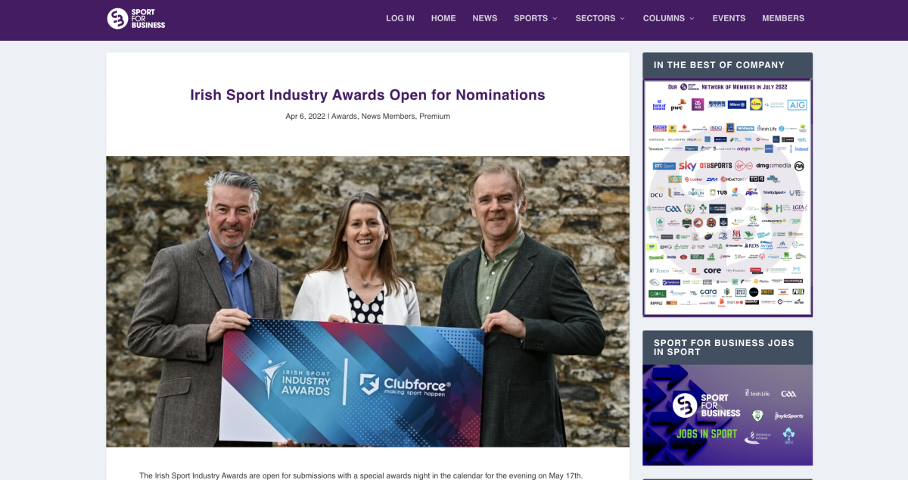Go to the HOME menu item
Screen dimensions: 908x480
[x=443, y=18]
